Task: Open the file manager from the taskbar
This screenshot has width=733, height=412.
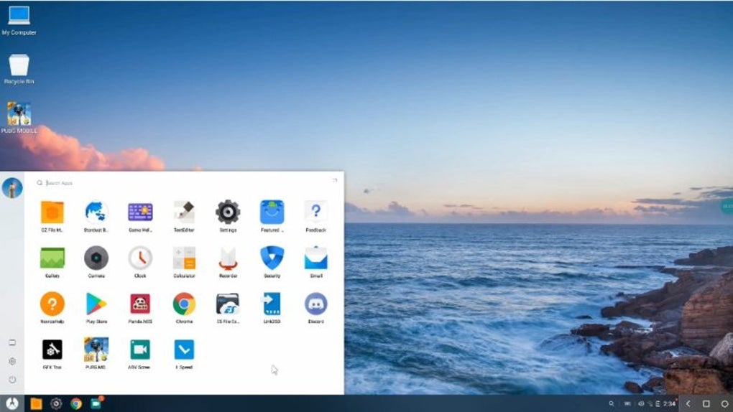Action: (x=36, y=403)
